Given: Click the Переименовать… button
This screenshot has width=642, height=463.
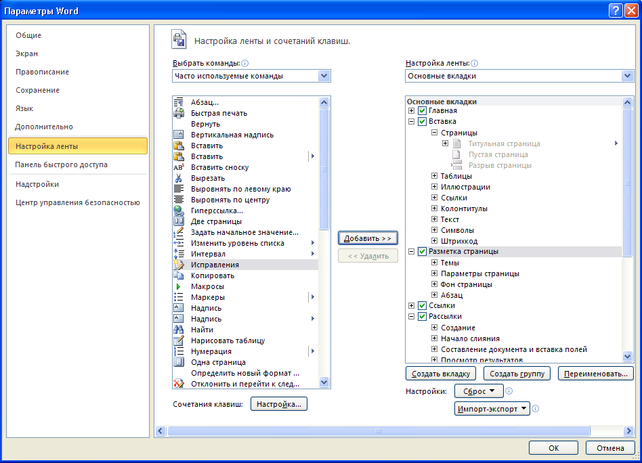Looking at the screenshot, I should (x=596, y=374).
